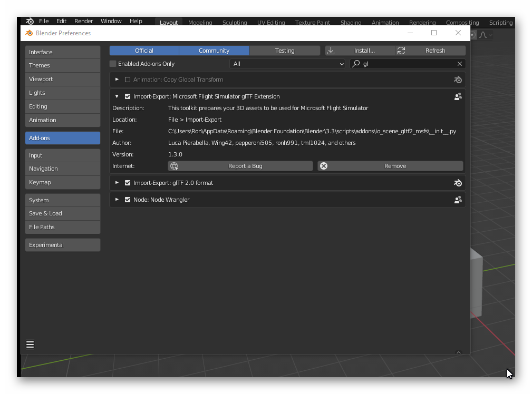Click the Install... button
532x394 pixels.
[360, 51]
